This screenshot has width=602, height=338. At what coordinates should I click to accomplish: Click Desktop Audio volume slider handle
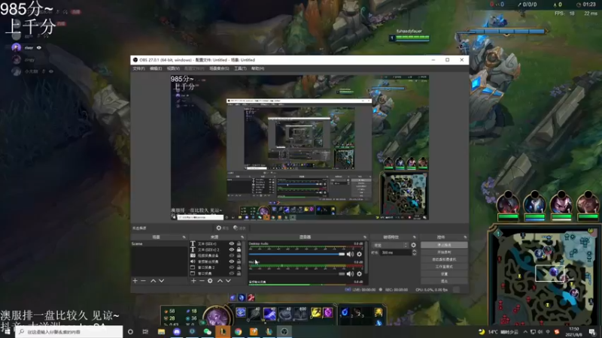pos(342,254)
